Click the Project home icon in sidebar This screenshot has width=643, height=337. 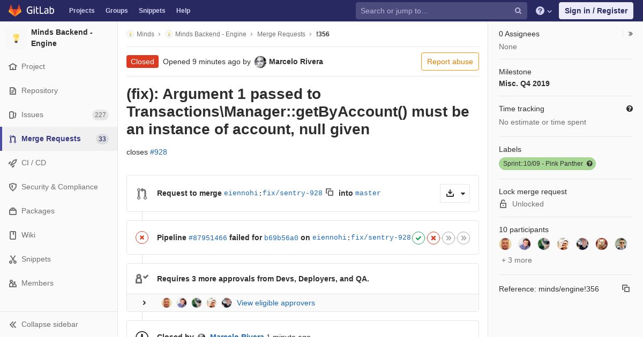(x=13, y=67)
